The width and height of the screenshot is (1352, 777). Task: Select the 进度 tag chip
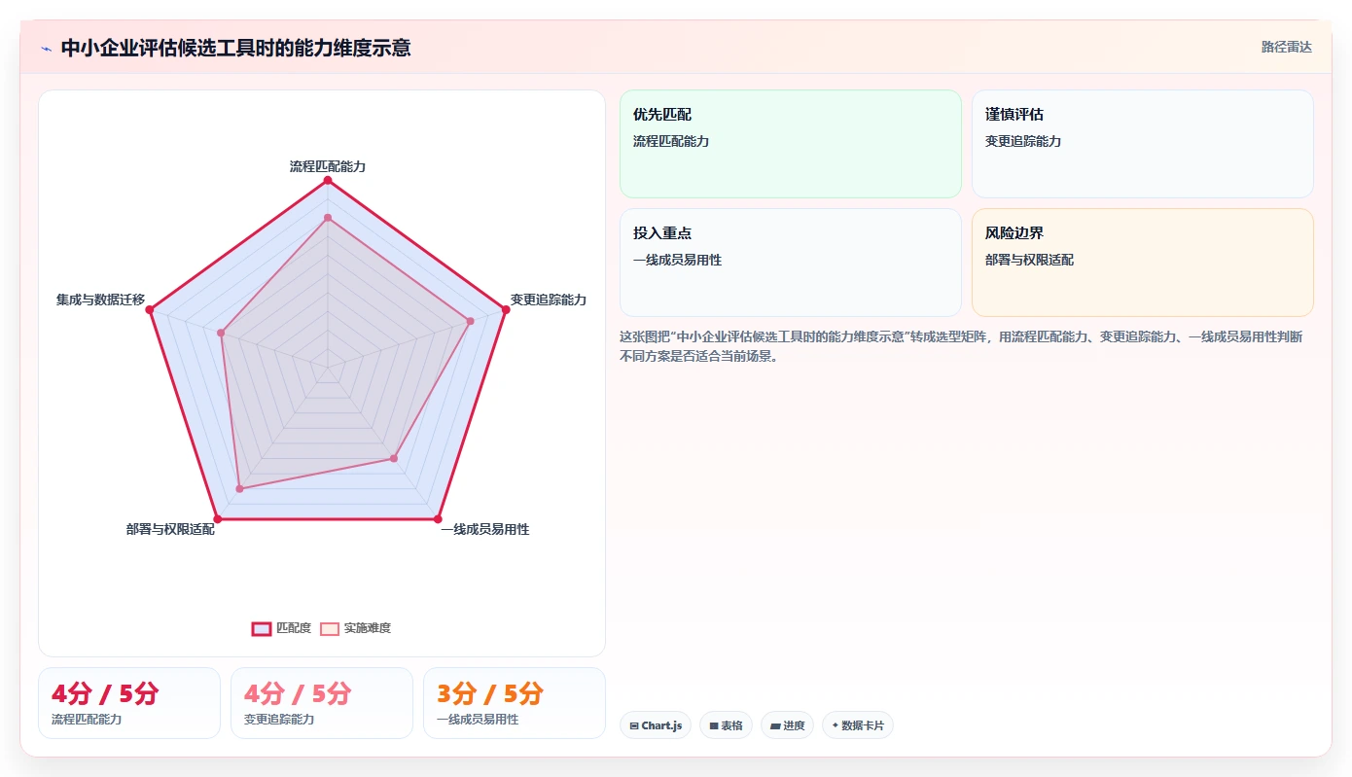[787, 725]
